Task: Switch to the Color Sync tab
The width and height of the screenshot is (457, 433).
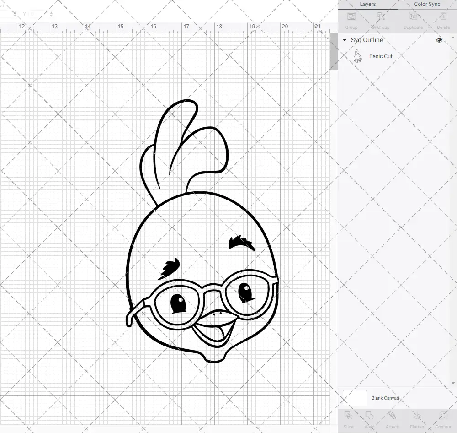Action: [x=427, y=4]
